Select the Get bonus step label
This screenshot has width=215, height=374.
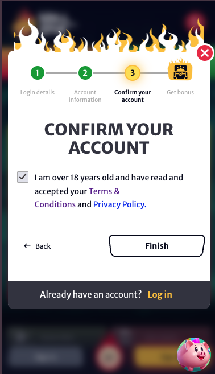coord(180,92)
